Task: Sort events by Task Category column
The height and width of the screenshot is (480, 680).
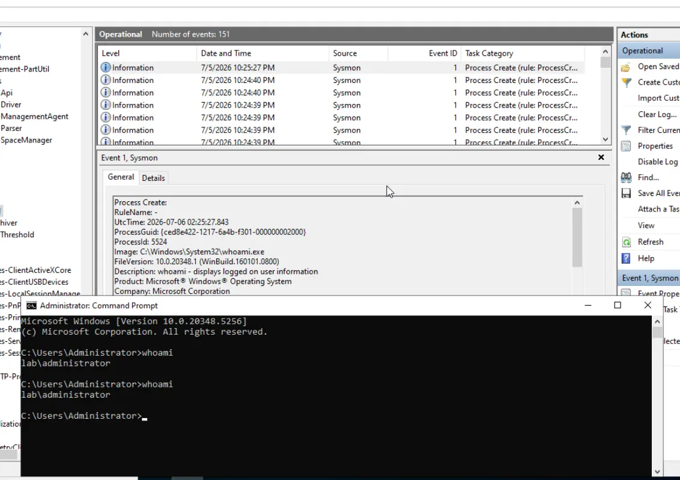Action: coord(523,53)
